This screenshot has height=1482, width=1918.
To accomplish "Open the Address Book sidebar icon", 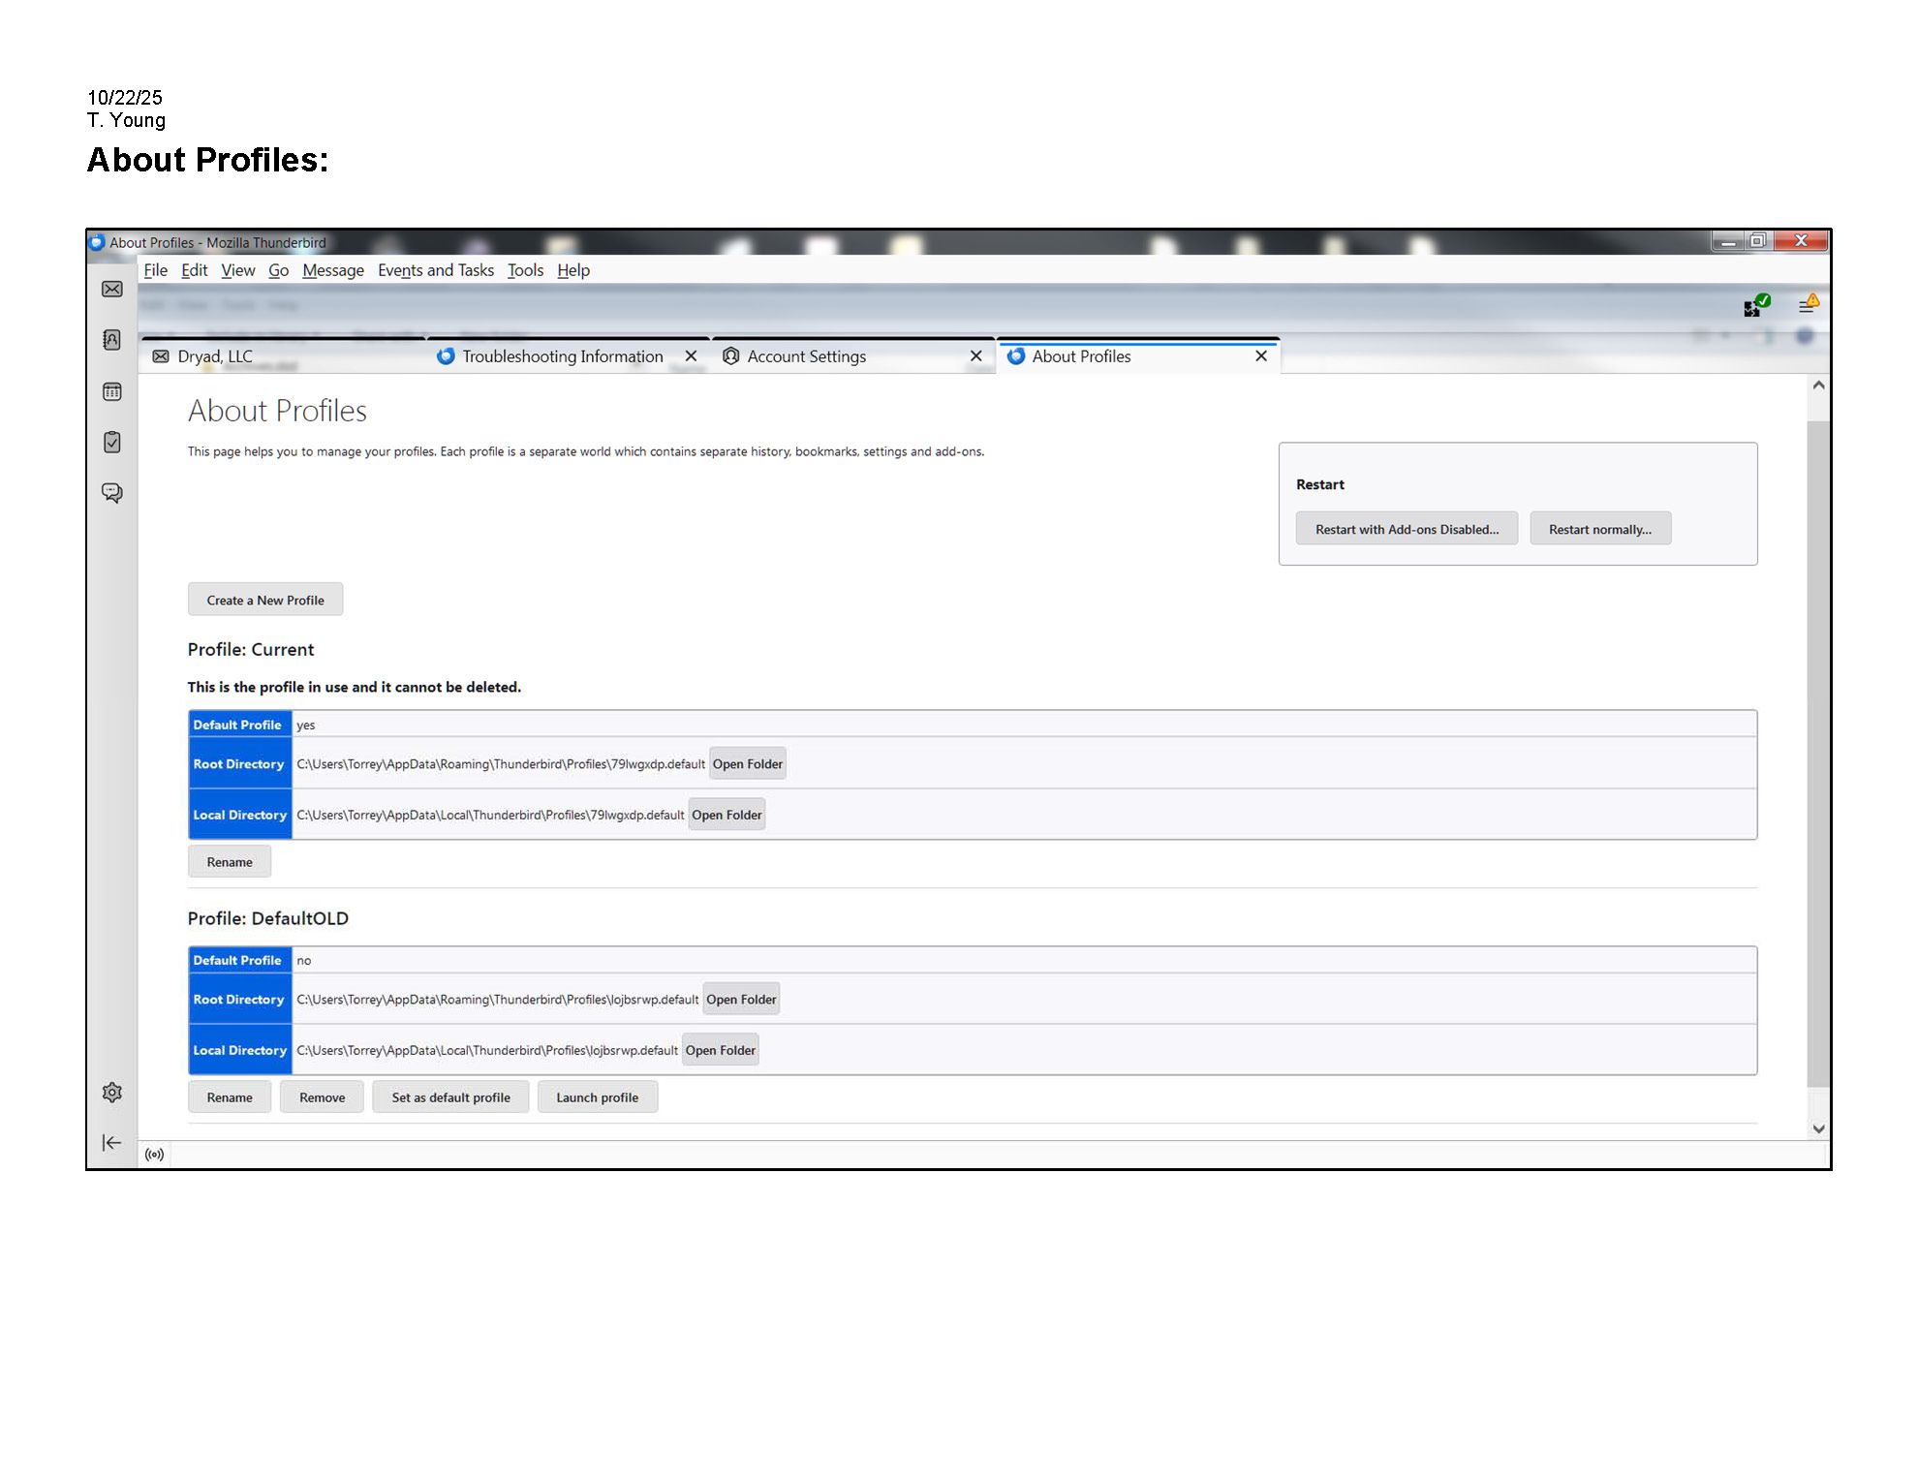I will click(112, 340).
